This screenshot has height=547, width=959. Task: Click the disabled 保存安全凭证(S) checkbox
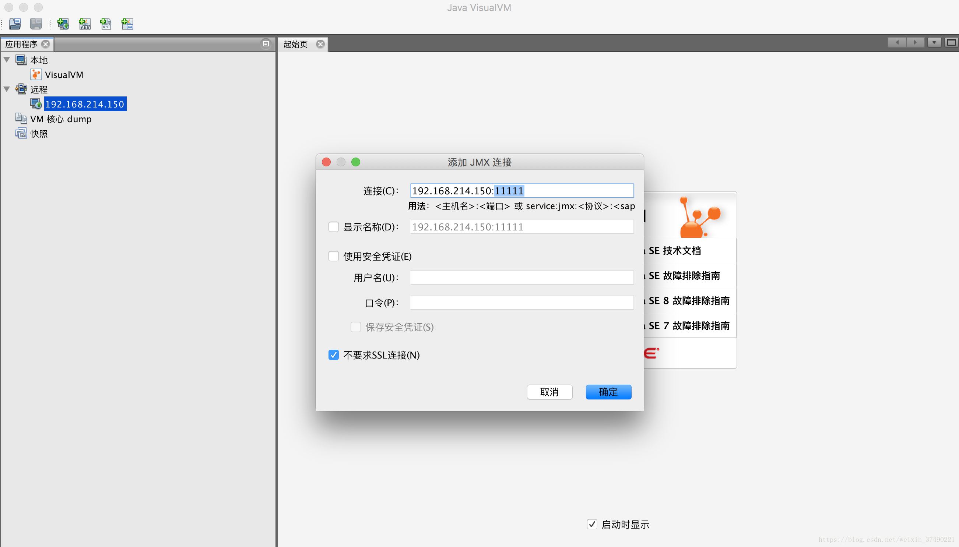(x=355, y=327)
